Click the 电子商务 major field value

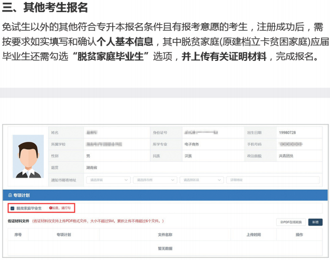tap(191, 144)
